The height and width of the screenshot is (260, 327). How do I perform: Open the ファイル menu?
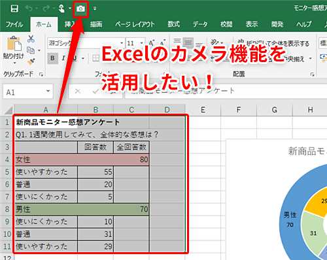pyautogui.click(x=14, y=24)
